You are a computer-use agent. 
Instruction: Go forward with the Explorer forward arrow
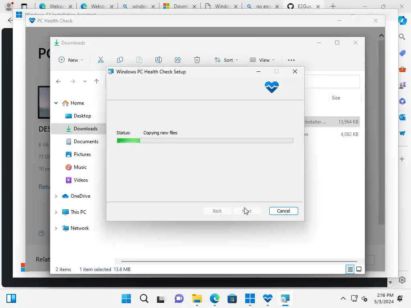73,81
